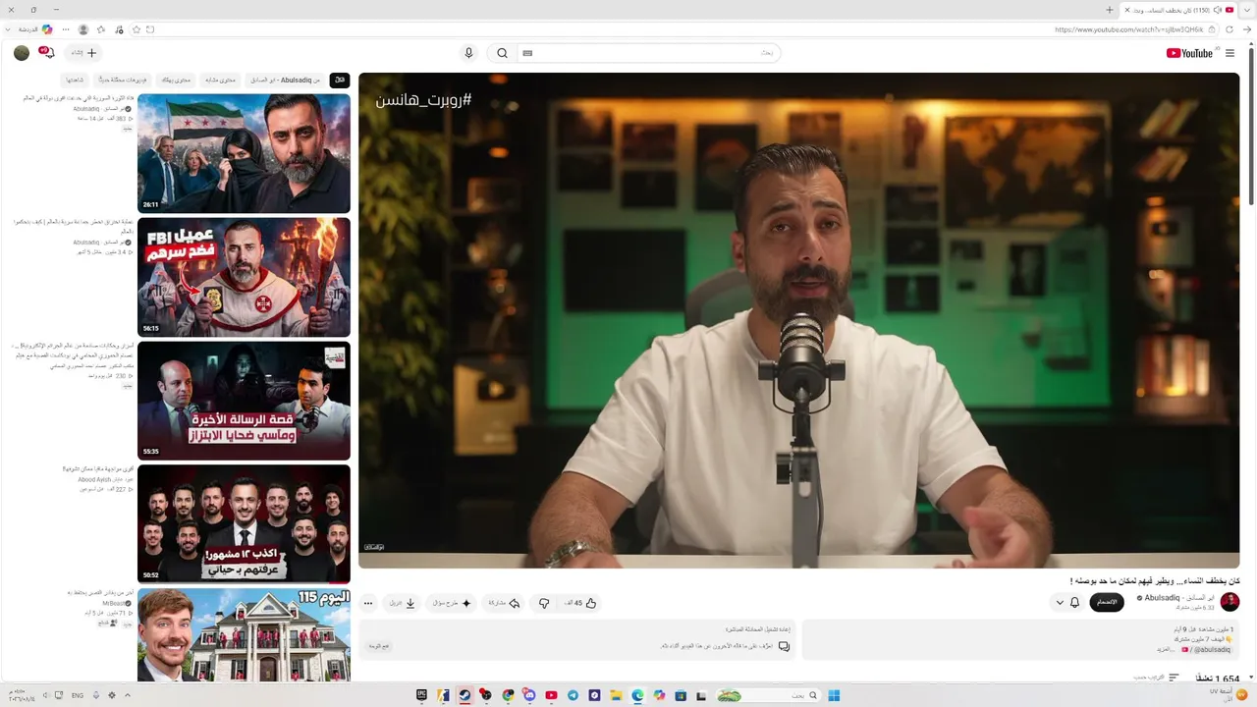Open the MrBeast day 115 thumbnail

tap(244, 635)
